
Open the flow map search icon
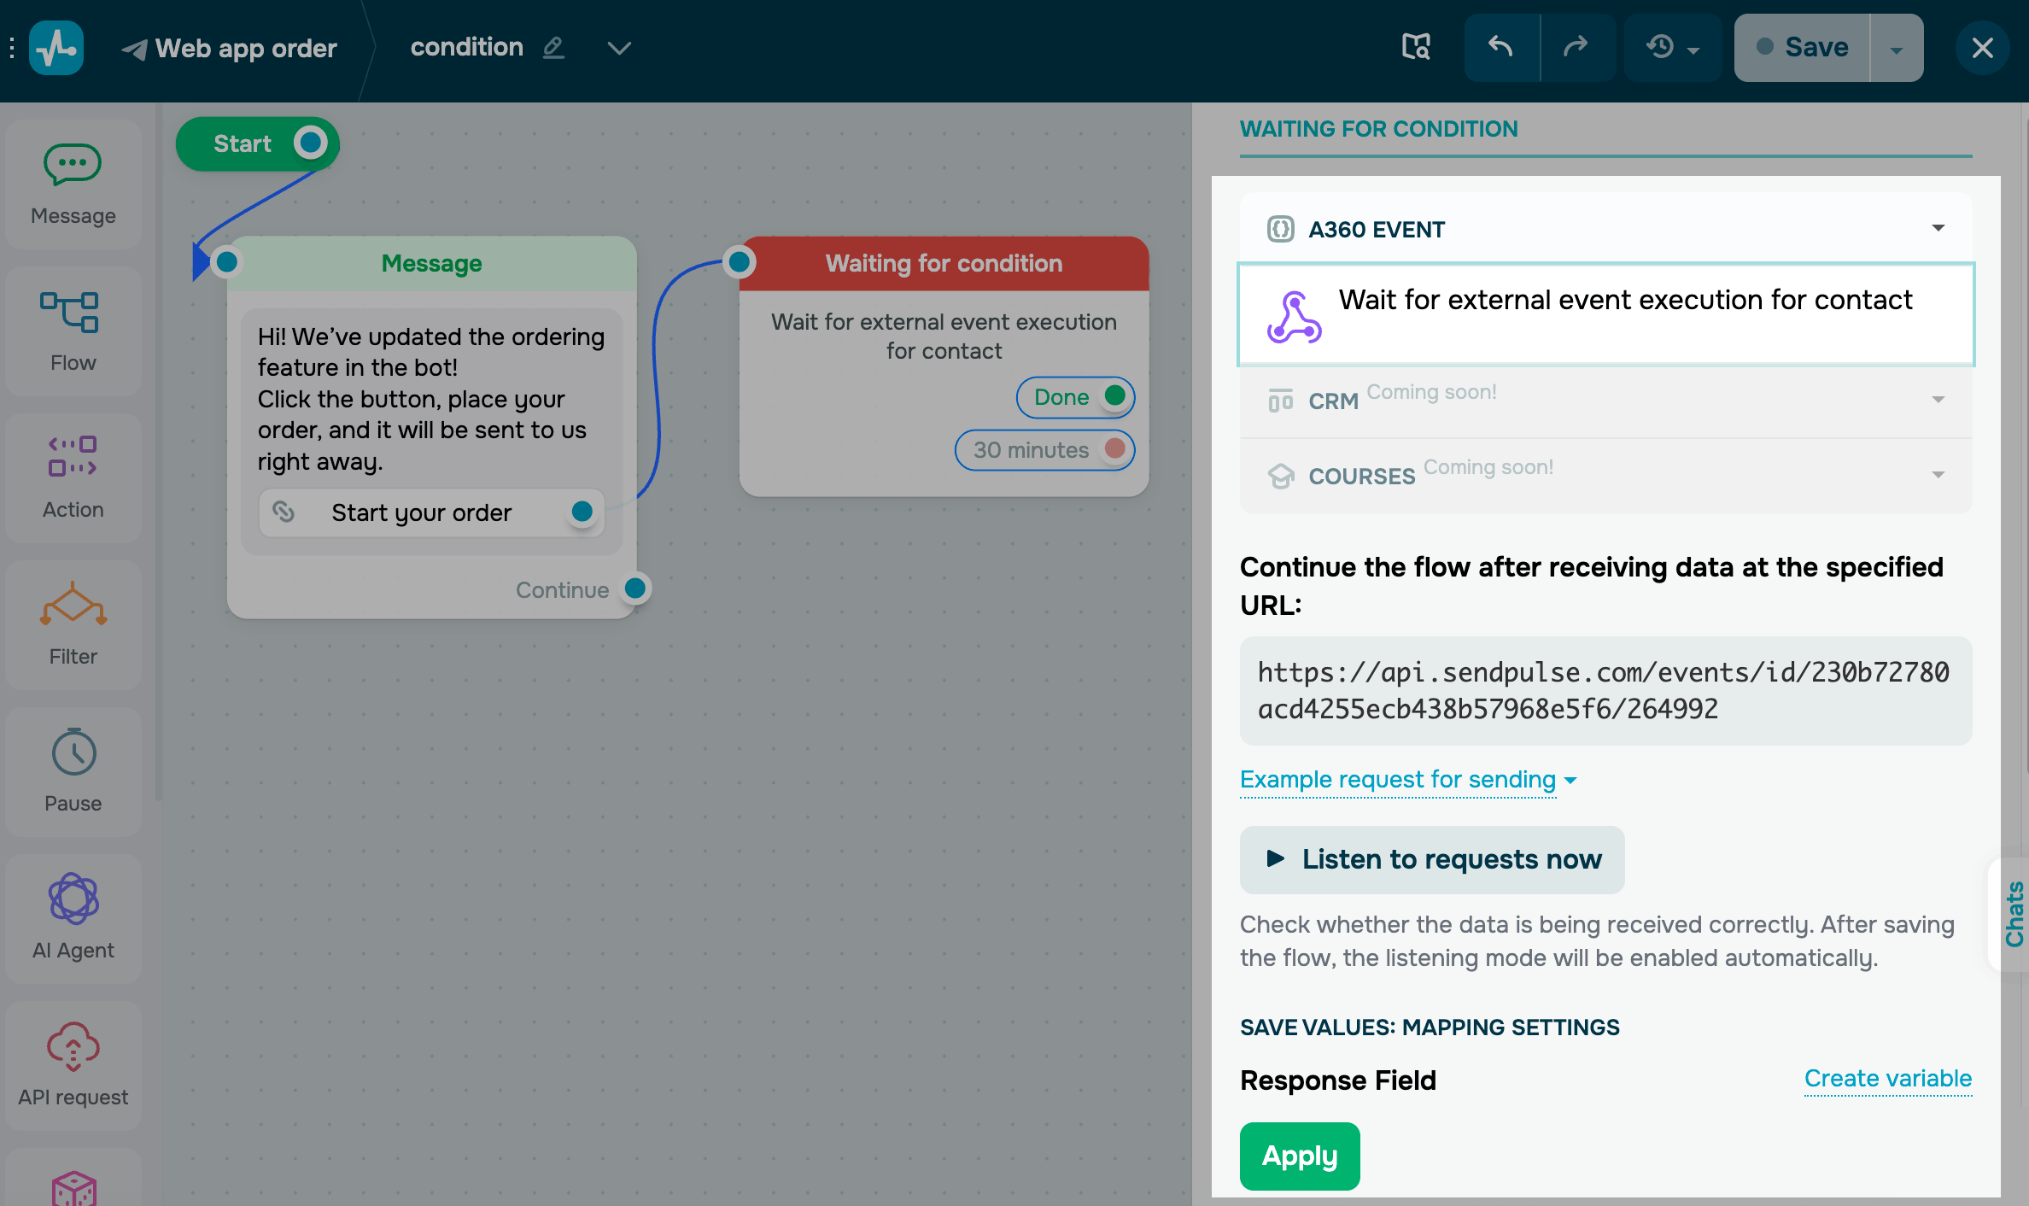pyautogui.click(x=1416, y=47)
